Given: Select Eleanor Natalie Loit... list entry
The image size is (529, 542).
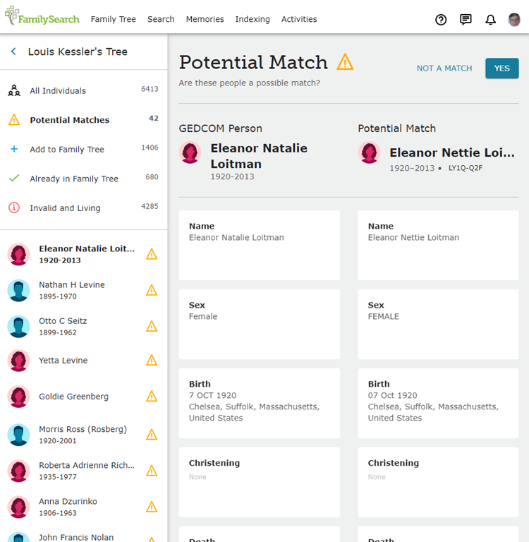Looking at the screenshot, I should (x=84, y=254).
